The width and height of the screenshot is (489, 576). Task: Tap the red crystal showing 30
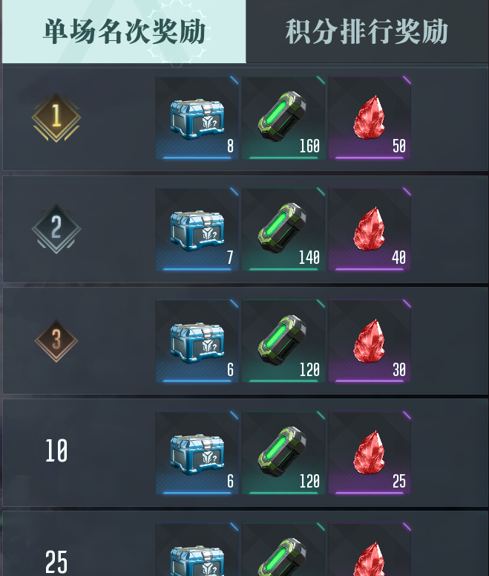tap(370, 341)
